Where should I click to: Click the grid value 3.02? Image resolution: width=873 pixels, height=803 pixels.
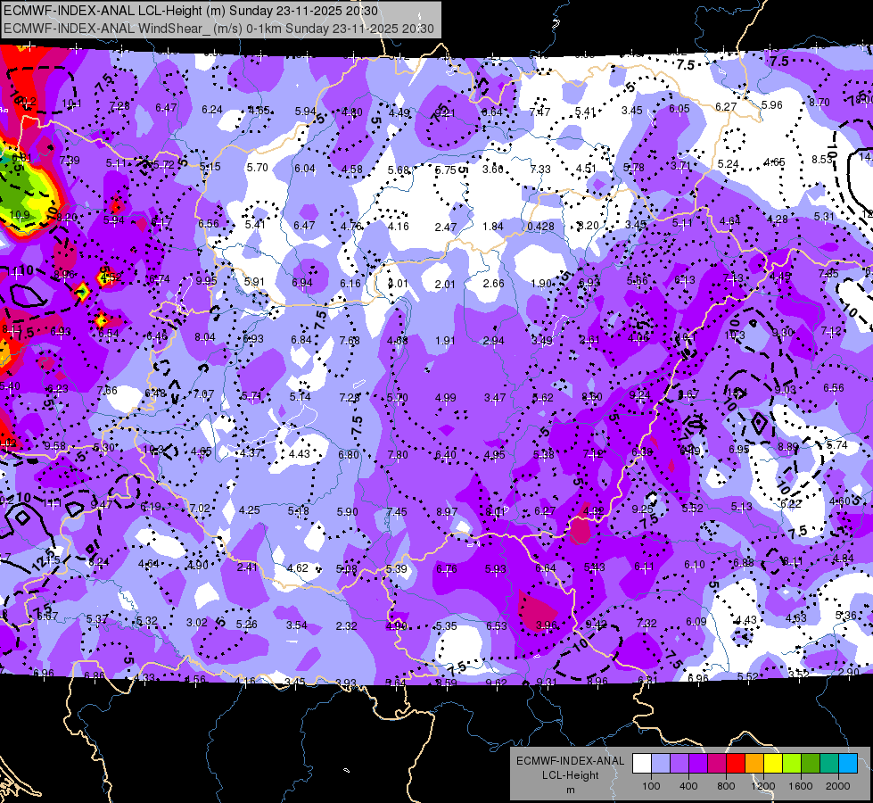pos(196,623)
